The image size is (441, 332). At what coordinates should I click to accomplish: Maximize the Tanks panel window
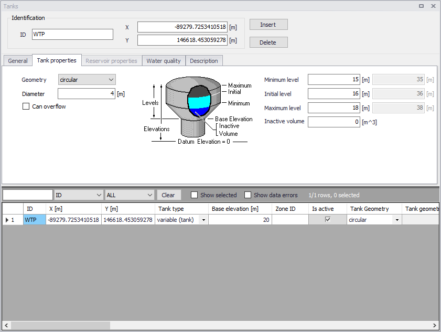421,6
